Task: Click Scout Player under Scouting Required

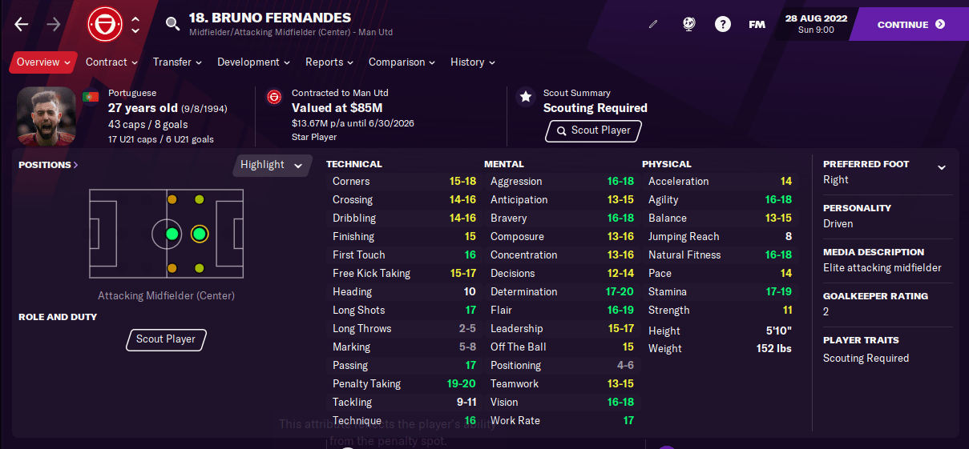Action: (x=593, y=130)
